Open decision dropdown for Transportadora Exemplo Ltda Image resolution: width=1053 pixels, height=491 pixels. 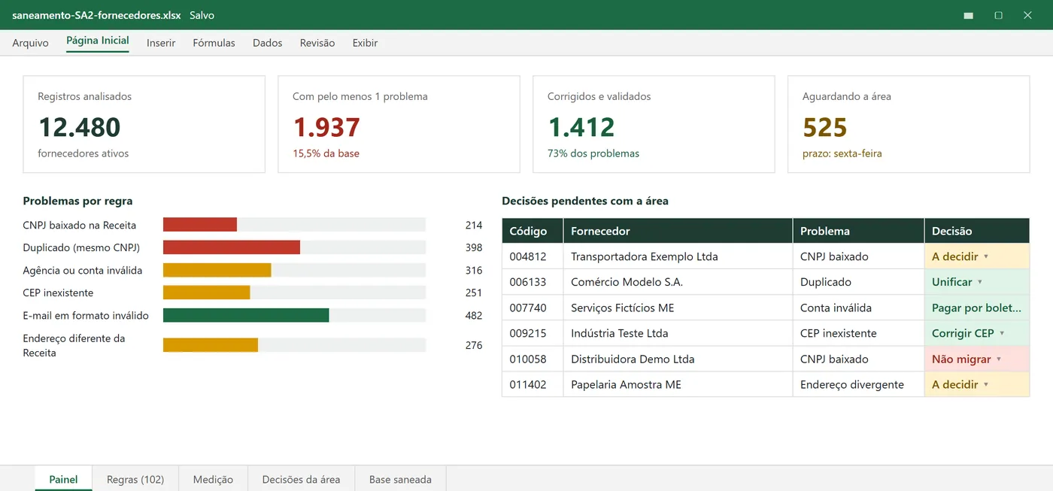pyautogui.click(x=976, y=256)
